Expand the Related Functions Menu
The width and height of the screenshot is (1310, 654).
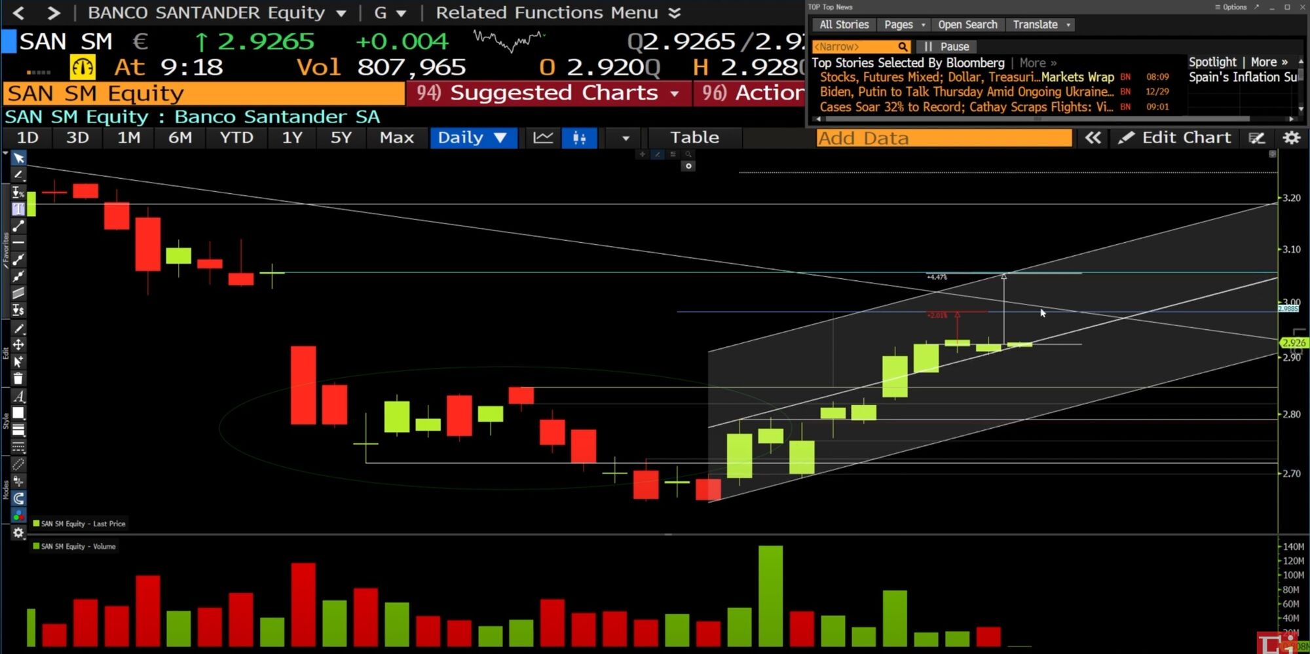point(559,12)
